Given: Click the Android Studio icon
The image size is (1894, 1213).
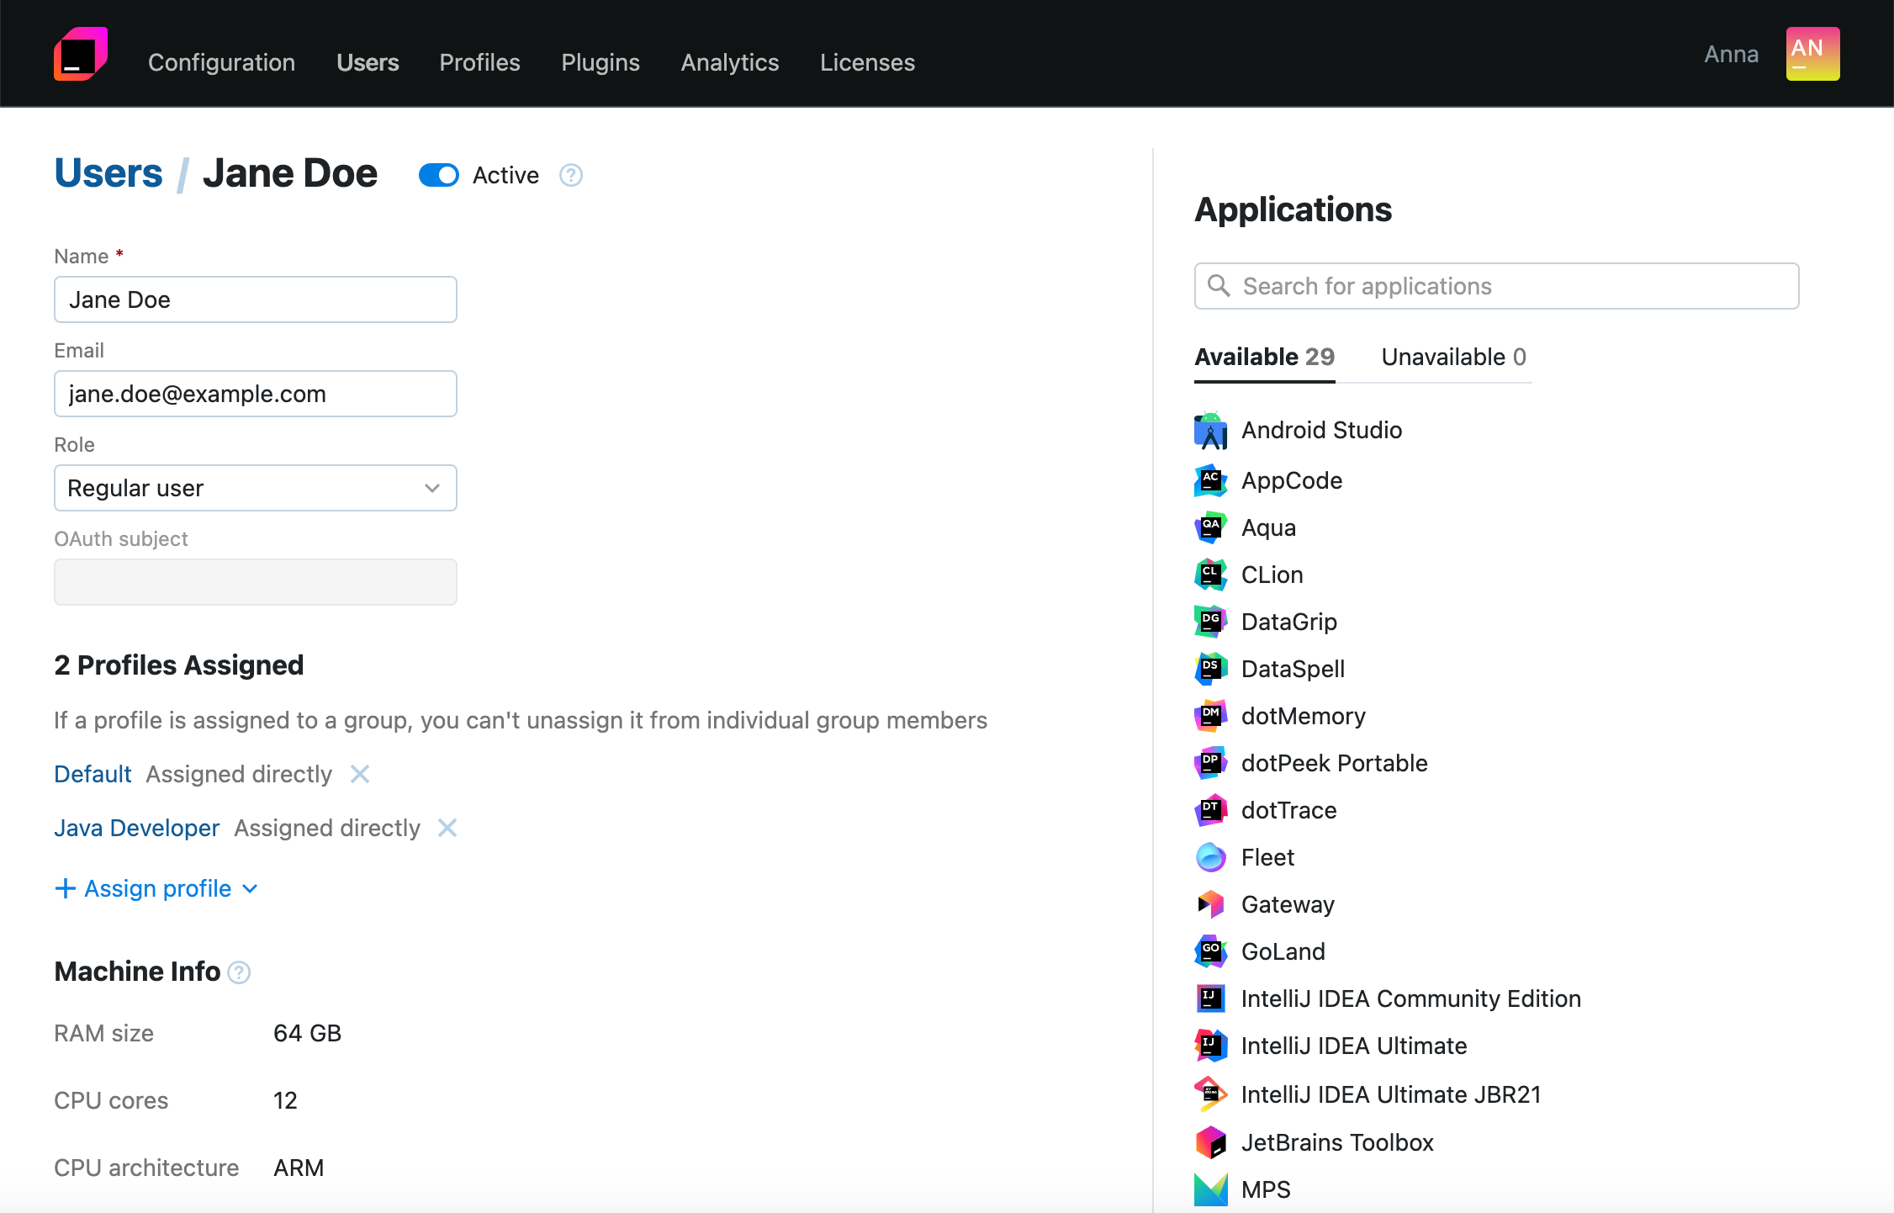Looking at the screenshot, I should (1211, 430).
